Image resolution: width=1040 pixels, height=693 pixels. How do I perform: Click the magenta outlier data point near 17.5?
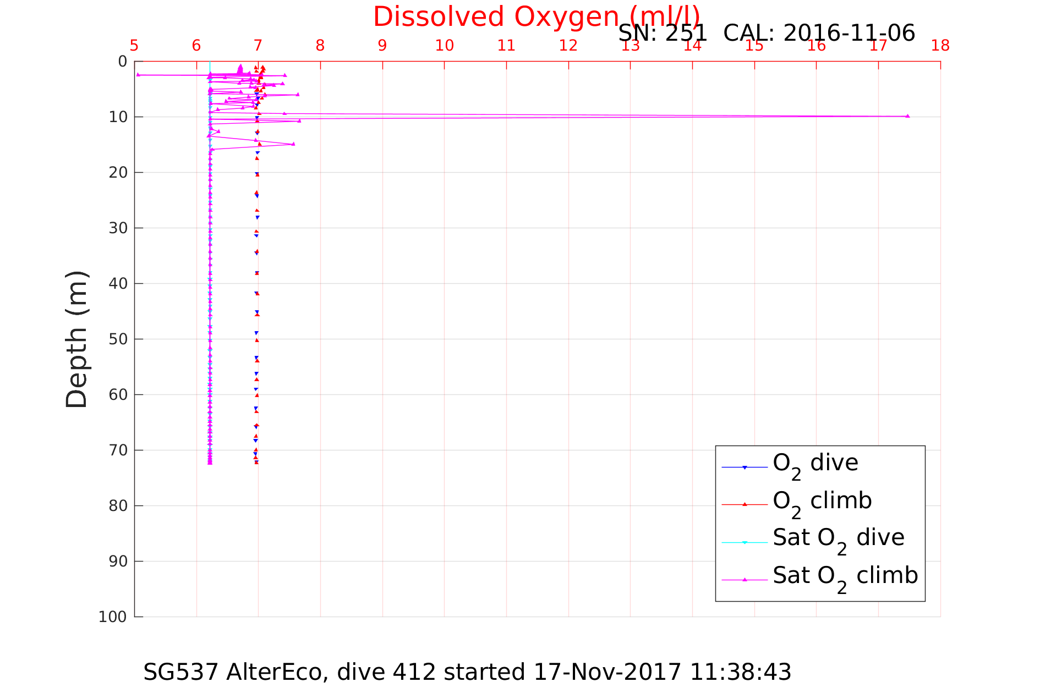[x=907, y=116]
